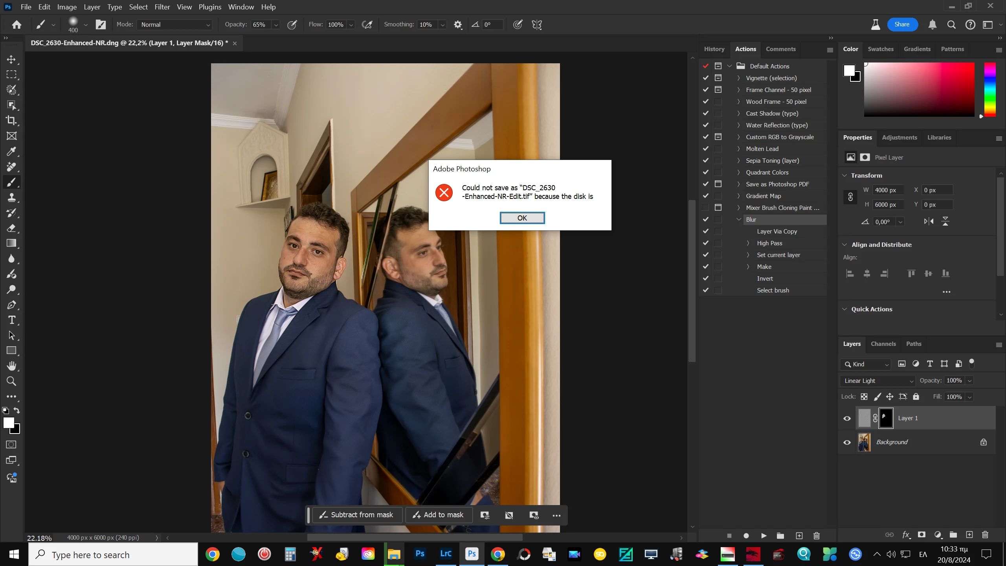Select the Type tool
The width and height of the screenshot is (1006, 566).
[x=11, y=320]
